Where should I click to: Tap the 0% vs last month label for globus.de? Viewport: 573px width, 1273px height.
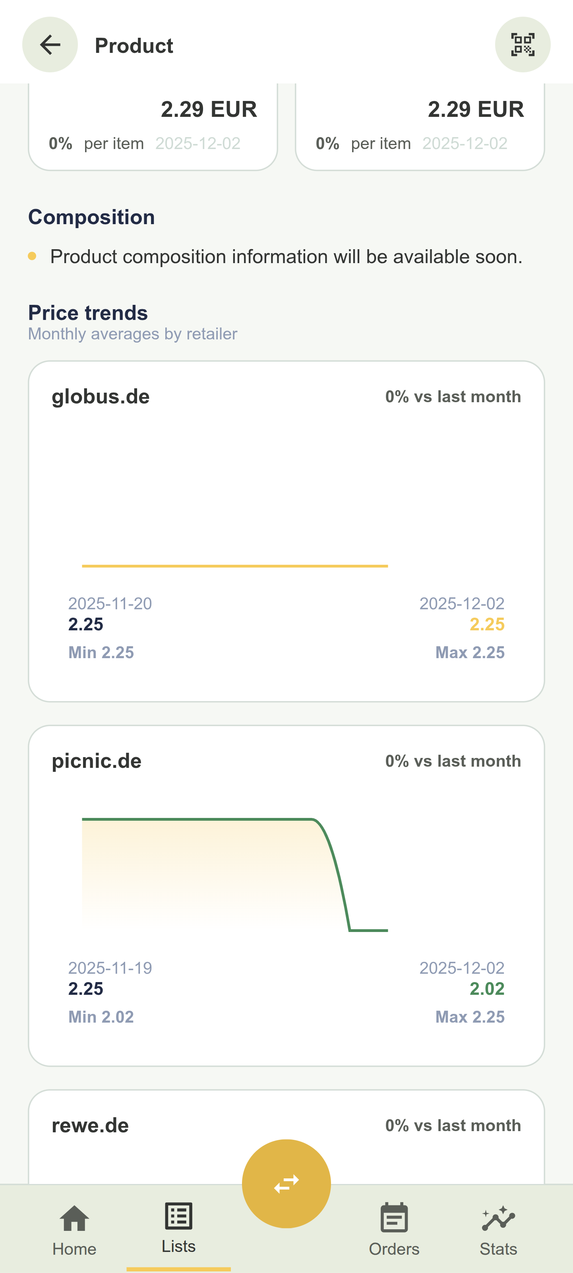[453, 395]
